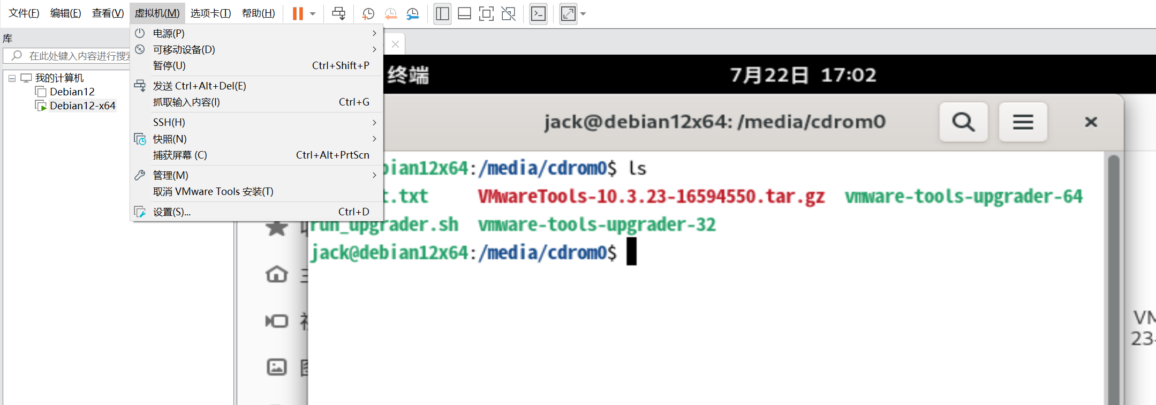Close the virtual machine tab

(395, 44)
